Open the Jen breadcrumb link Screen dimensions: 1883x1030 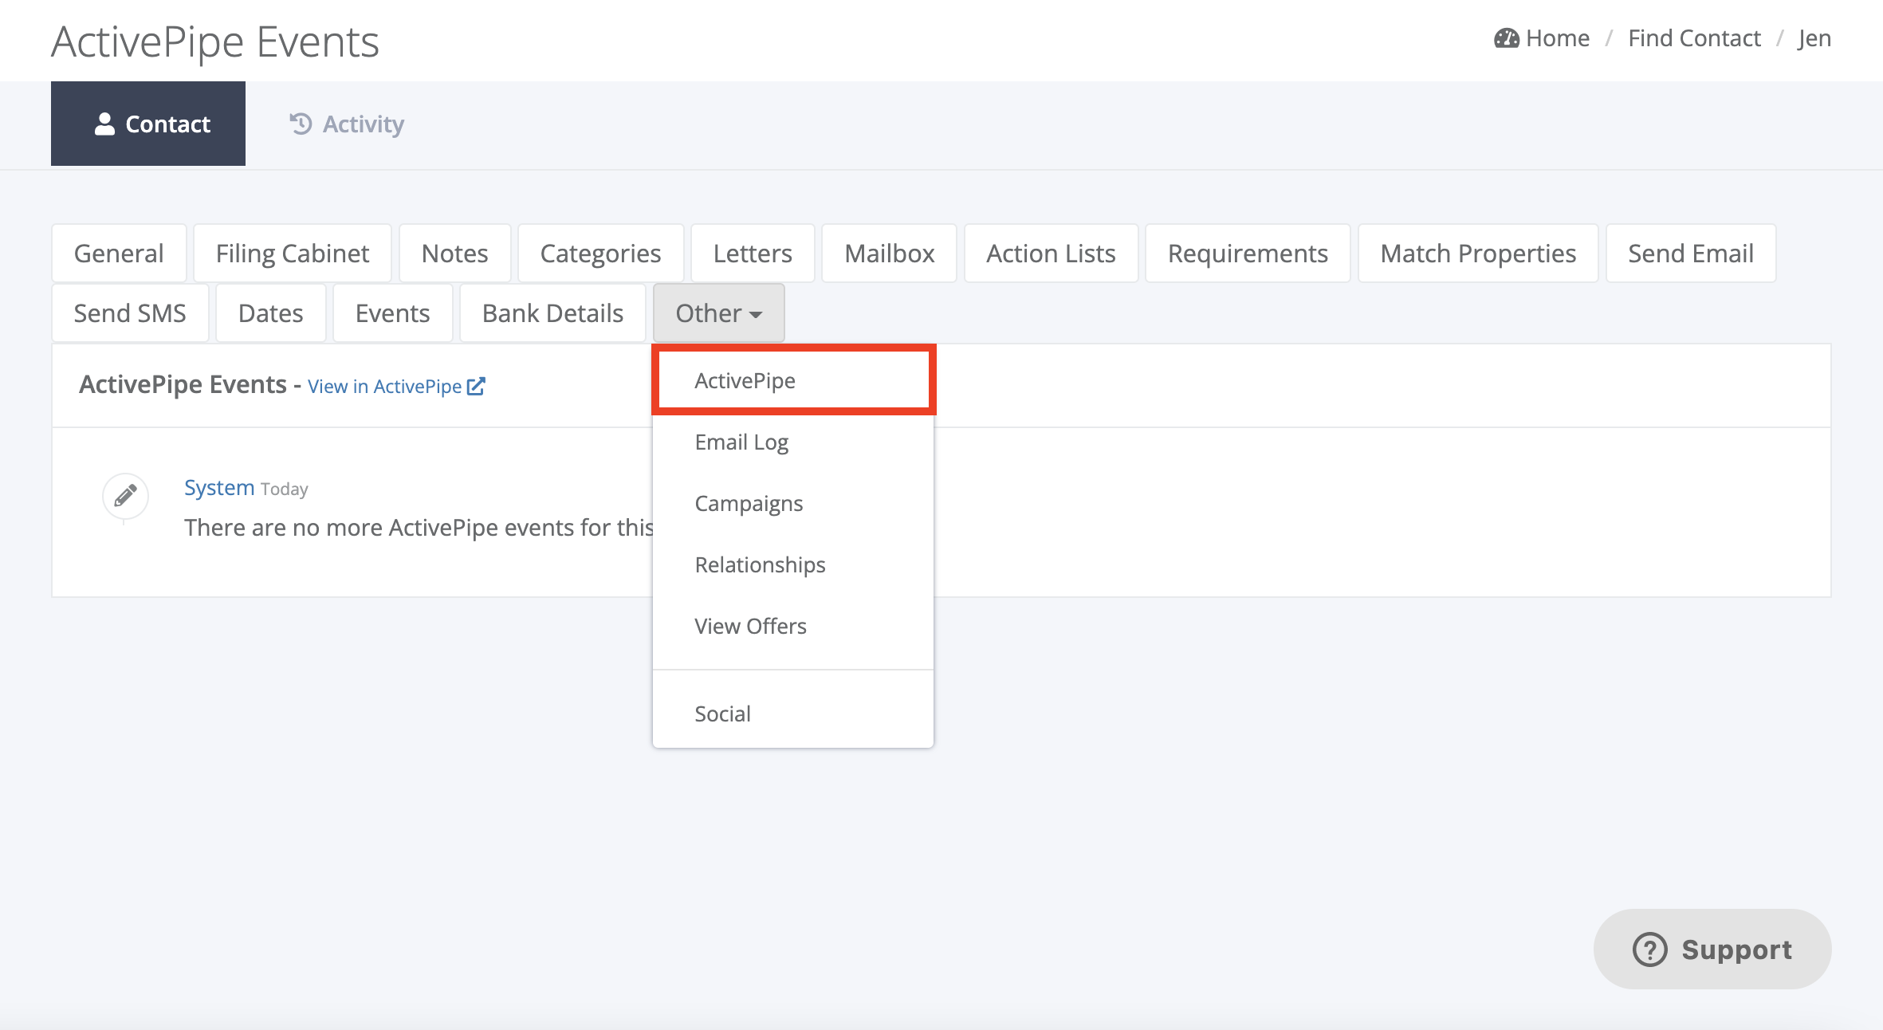1815,37
